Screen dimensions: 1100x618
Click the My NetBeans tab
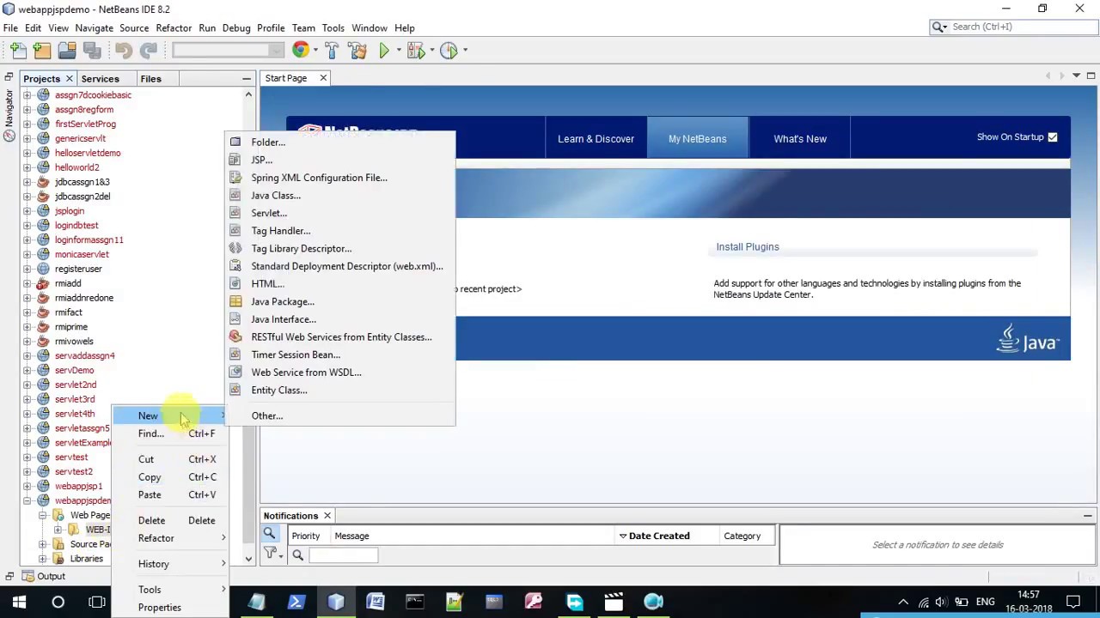pos(697,139)
